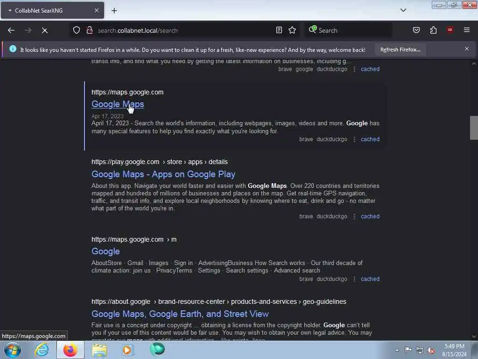478x359 pixels.
Task: Click the scrollbar down arrow
Action: (473, 337)
